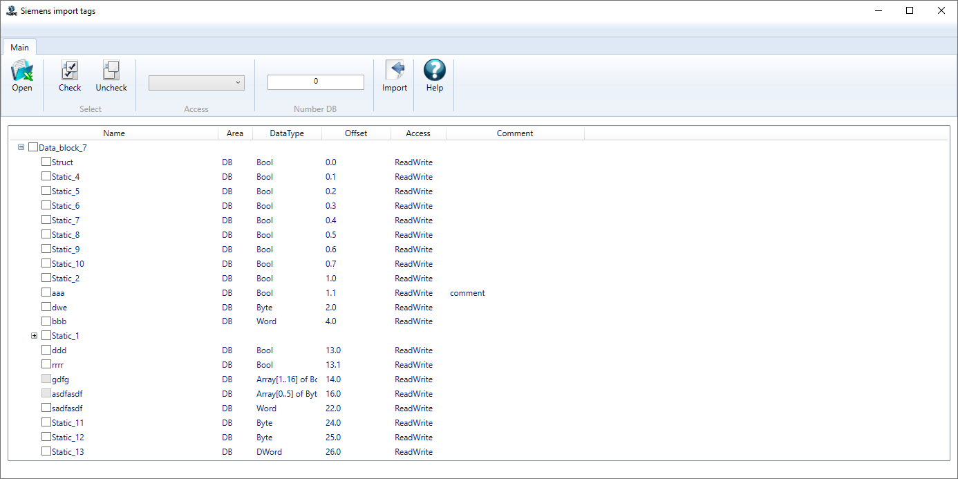Click the app icon in the title bar
Viewport: 958px width, 479px height.
(x=11, y=11)
